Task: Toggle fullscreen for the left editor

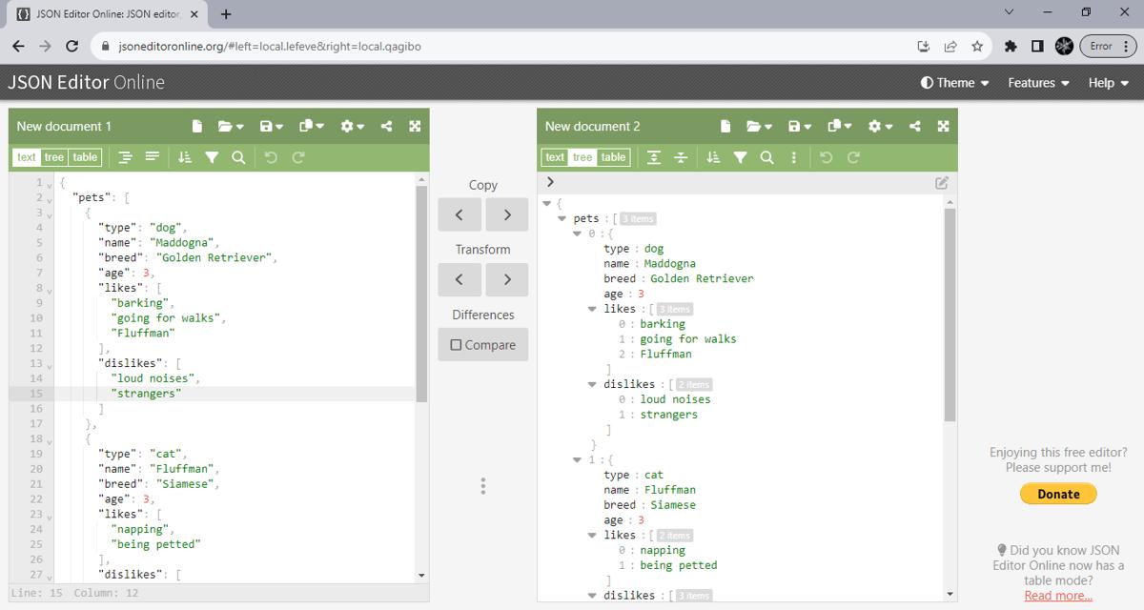Action: coord(415,125)
